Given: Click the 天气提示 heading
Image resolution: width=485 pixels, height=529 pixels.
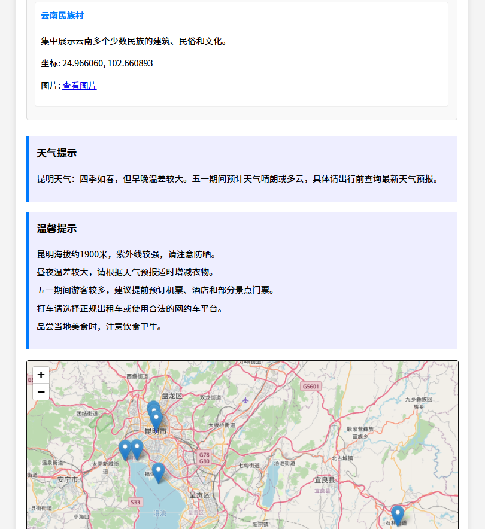Looking at the screenshot, I should point(57,153).
